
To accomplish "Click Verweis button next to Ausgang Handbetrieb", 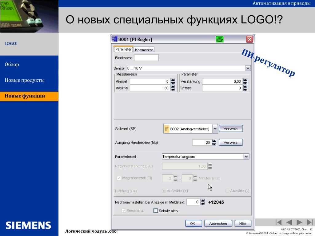I will pos(231,143).
